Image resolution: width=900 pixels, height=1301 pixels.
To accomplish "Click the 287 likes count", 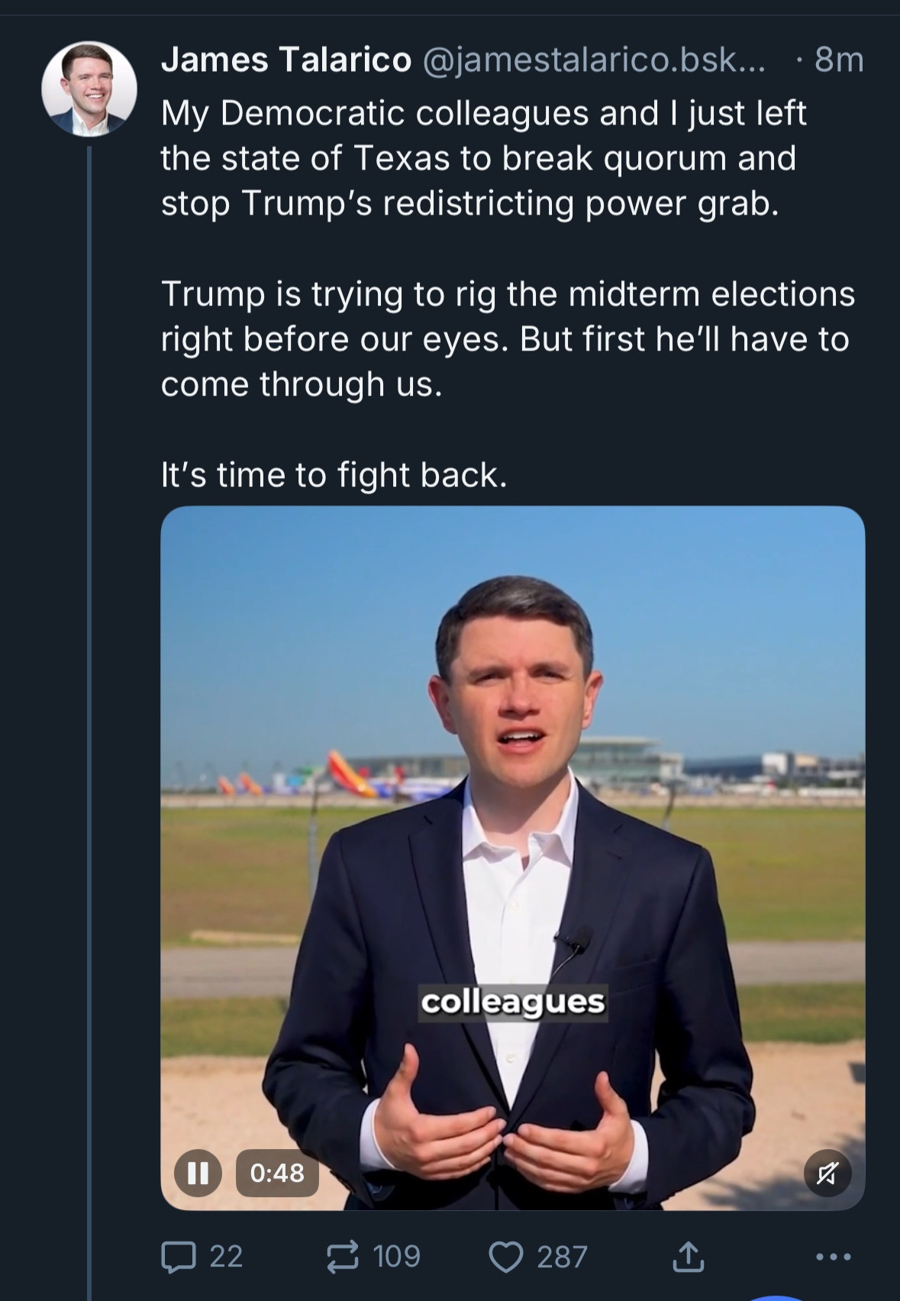I will pos(562,1257).
